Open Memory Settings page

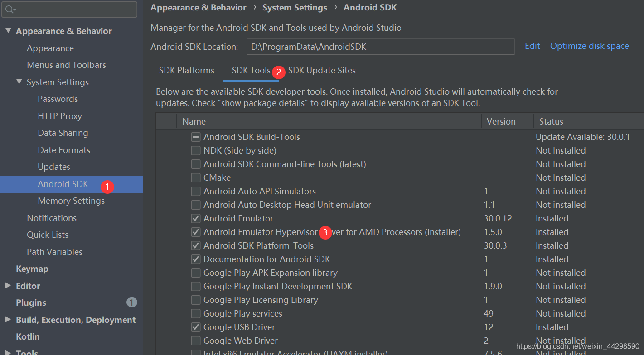[x=71, y=201]
